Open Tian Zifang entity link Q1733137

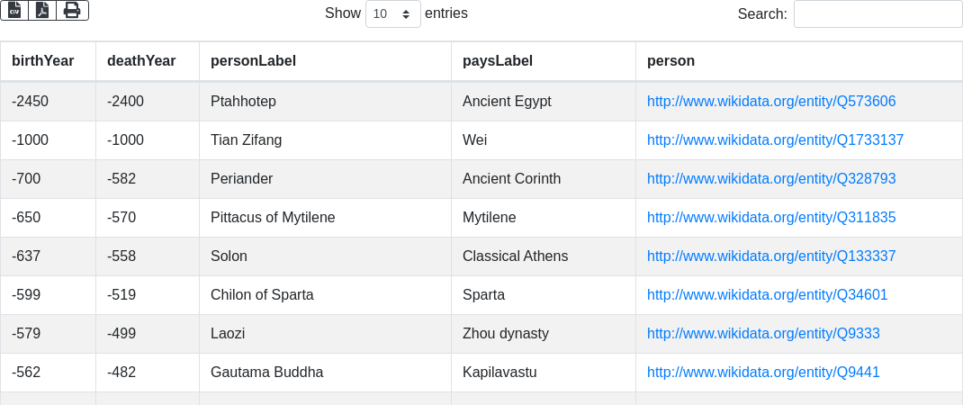coord(775,140)
